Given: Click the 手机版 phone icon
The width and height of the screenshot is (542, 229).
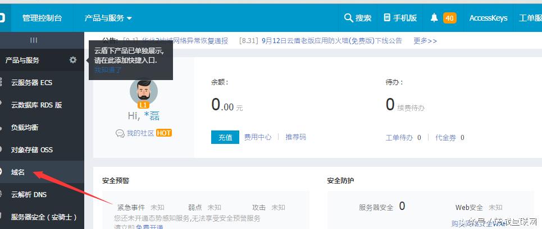Looking at the screenshot, I should pos(387,18).
